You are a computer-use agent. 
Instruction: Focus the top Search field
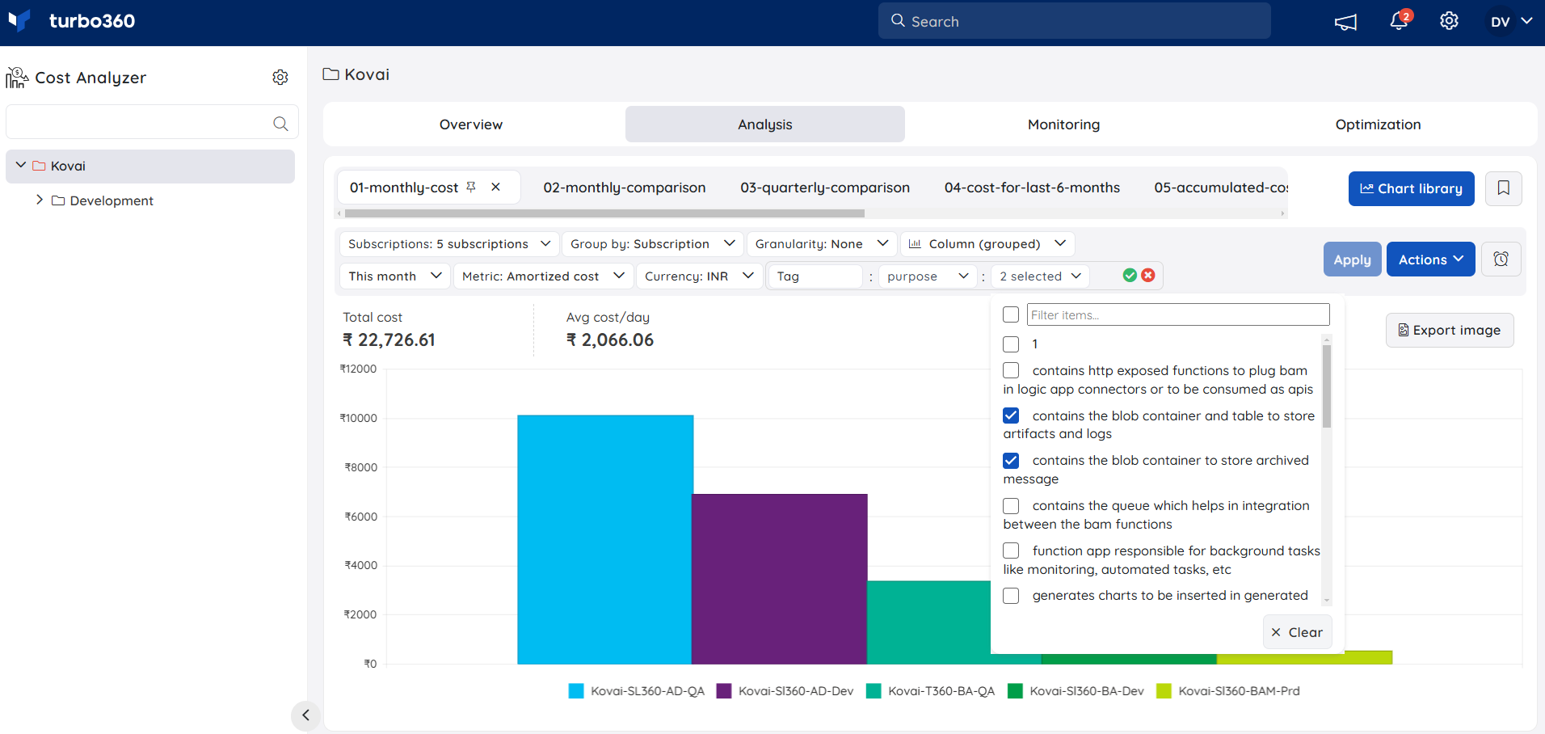click(x=1074, y=21)
